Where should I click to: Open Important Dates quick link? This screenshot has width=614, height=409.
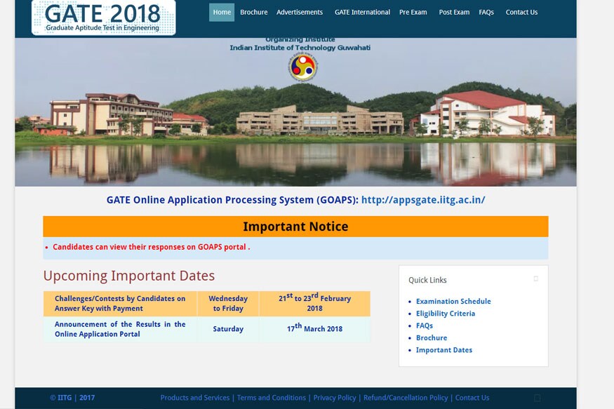pos(444,350)
